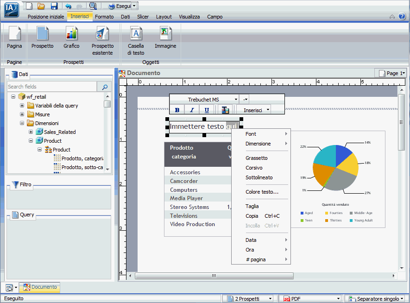410x303 pixels.
Task: Switch to the Dati ribbon tab
Action: (x=125, y=17)
